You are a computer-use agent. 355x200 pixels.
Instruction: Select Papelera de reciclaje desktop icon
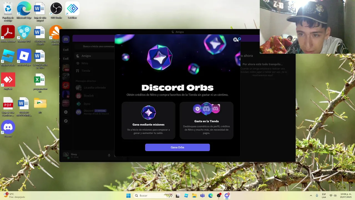click(8, 12)
